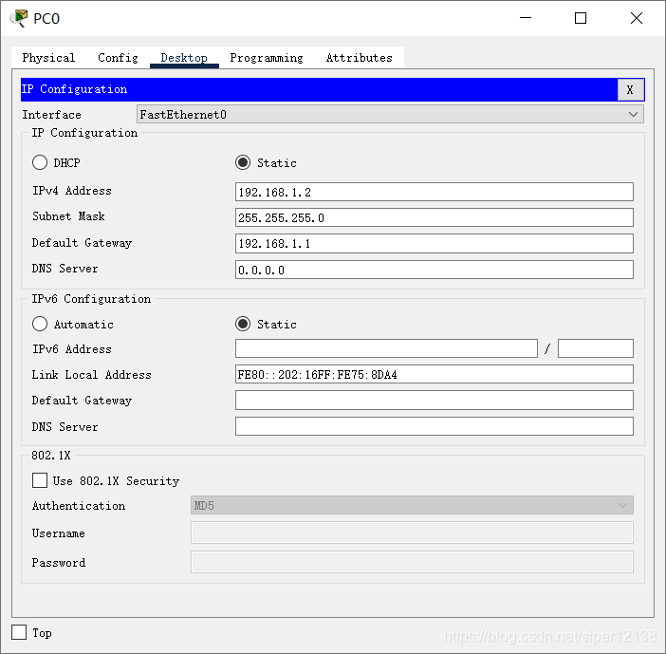The height and width of the screenshot is (654, 666).
Task: Open the Attributes tab
Action: 359,57
